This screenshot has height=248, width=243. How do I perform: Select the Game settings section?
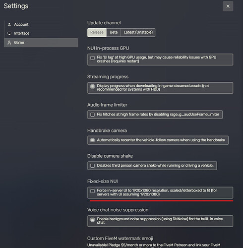tap(41, 43)
